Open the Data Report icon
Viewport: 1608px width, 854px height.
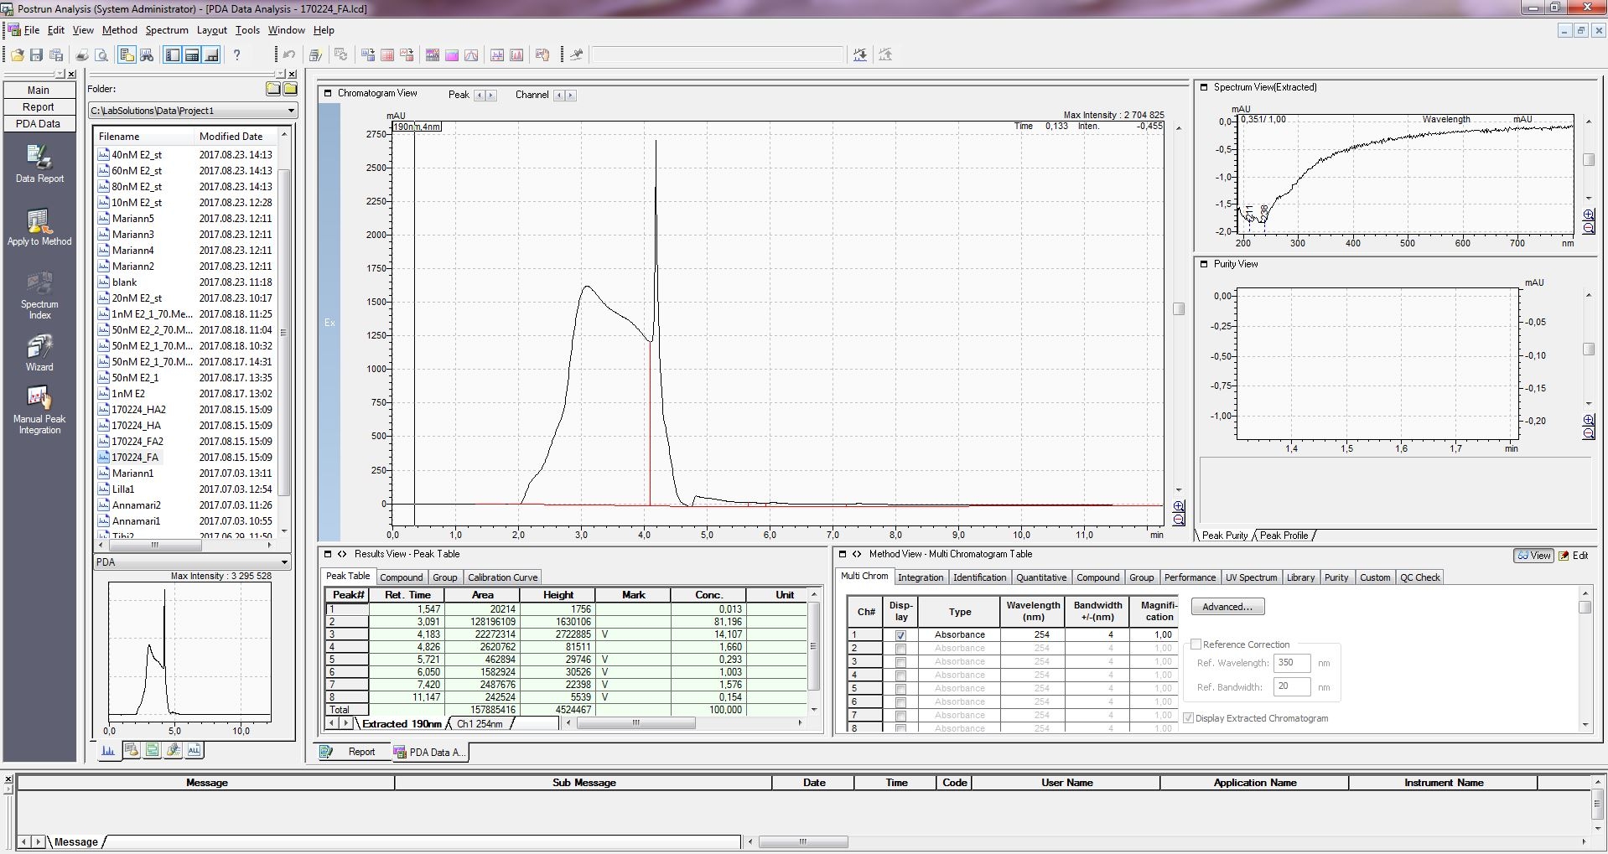click(x=39, y=158)
